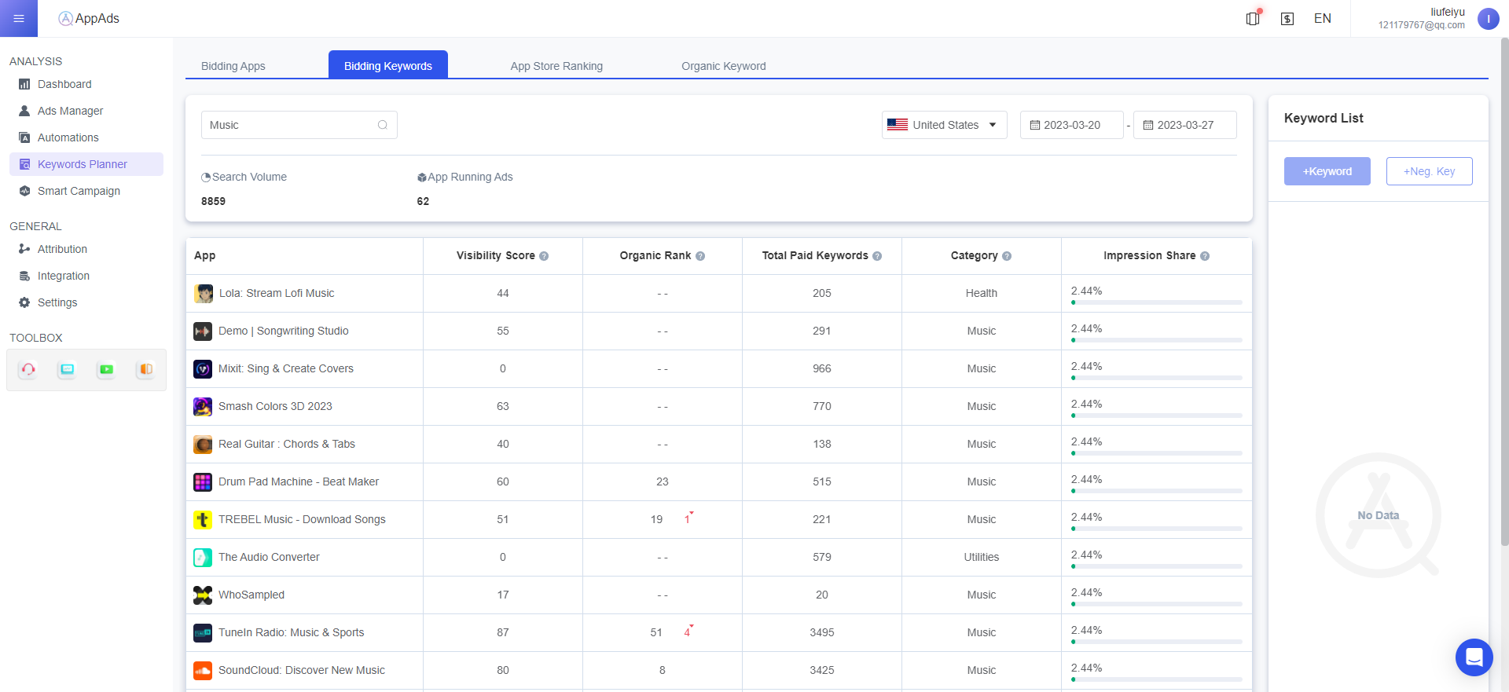1509x692 pixels.
Task: Switch to the Bidding Apps tab
Action: click(233, 66)
